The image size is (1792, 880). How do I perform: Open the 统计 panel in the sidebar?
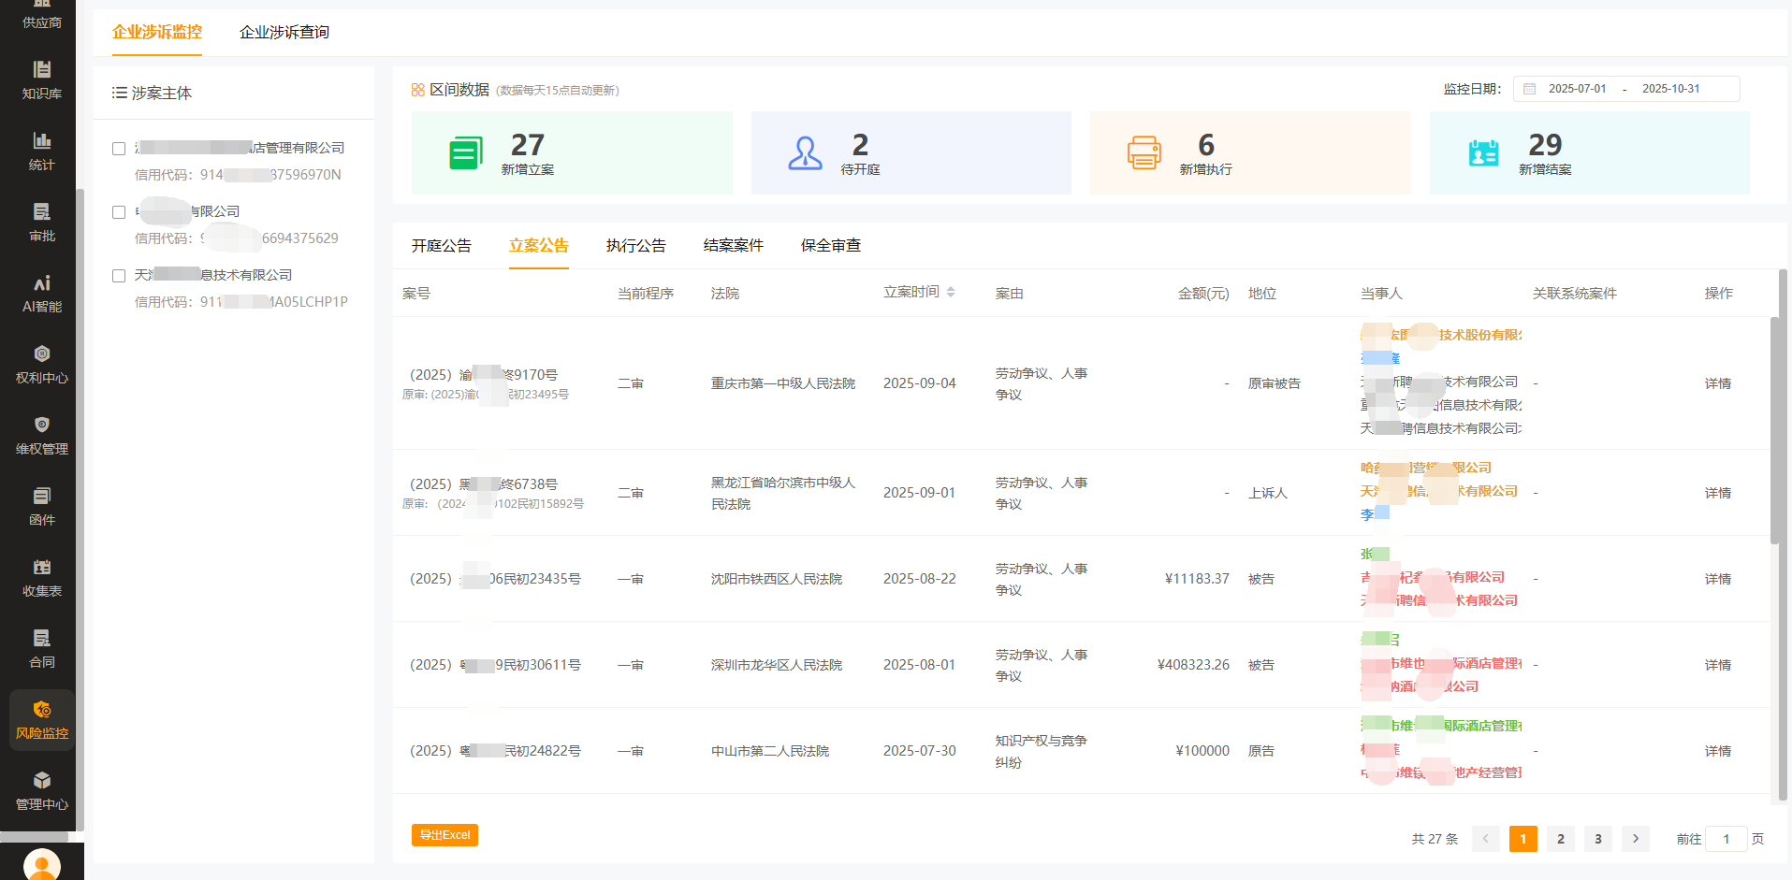click(40, 151)
